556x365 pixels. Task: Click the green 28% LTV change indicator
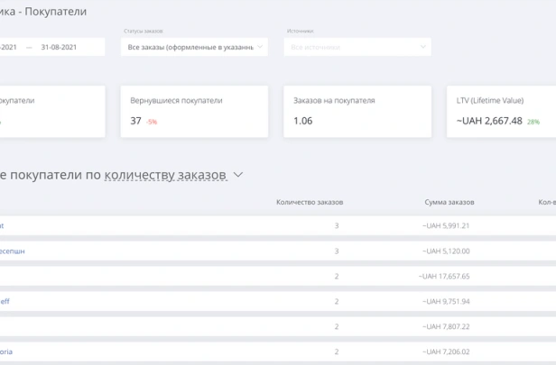[x=533, y=122]
